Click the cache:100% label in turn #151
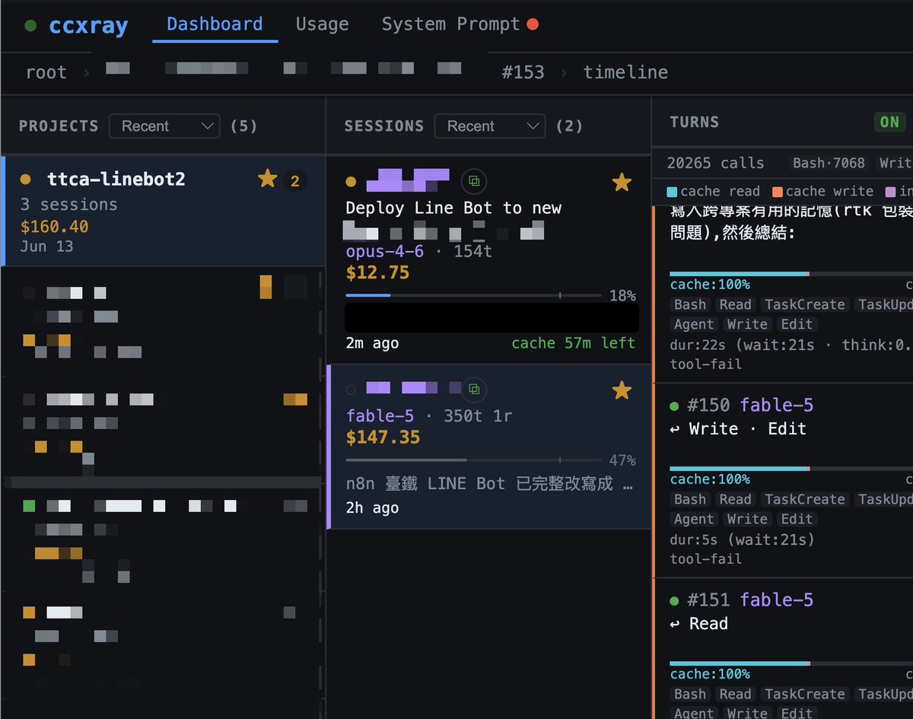This screenshot has width=913, height=719. point(709,674)
